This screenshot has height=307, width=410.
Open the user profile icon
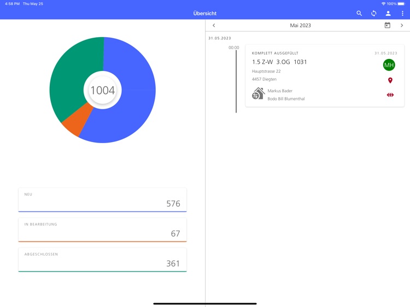[x=388, y=13]
